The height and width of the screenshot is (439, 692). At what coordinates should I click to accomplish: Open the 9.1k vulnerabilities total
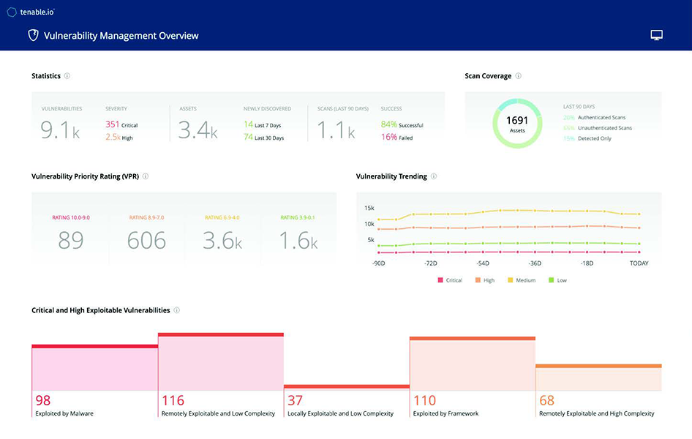tap(60, 130)
